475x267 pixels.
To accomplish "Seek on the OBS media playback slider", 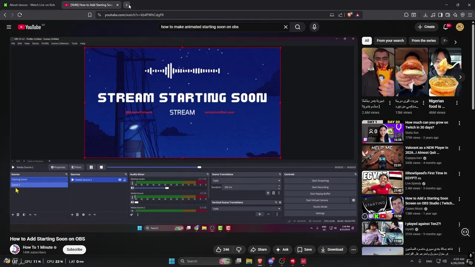I will tap(220, 167).
